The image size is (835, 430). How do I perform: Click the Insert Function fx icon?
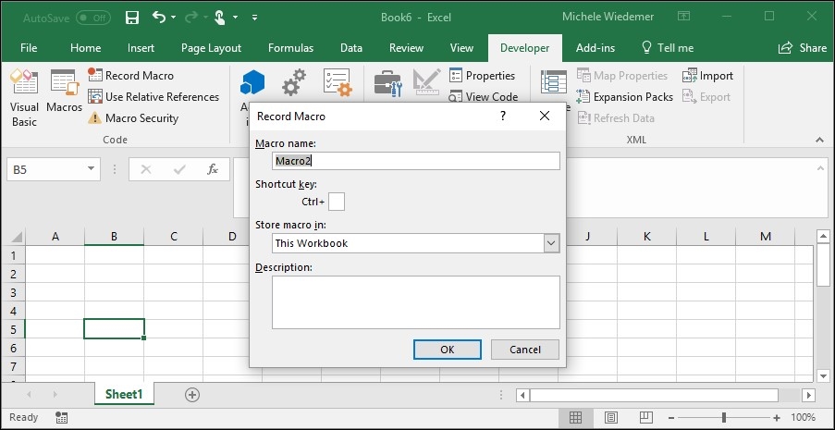[x=213, y=169]
